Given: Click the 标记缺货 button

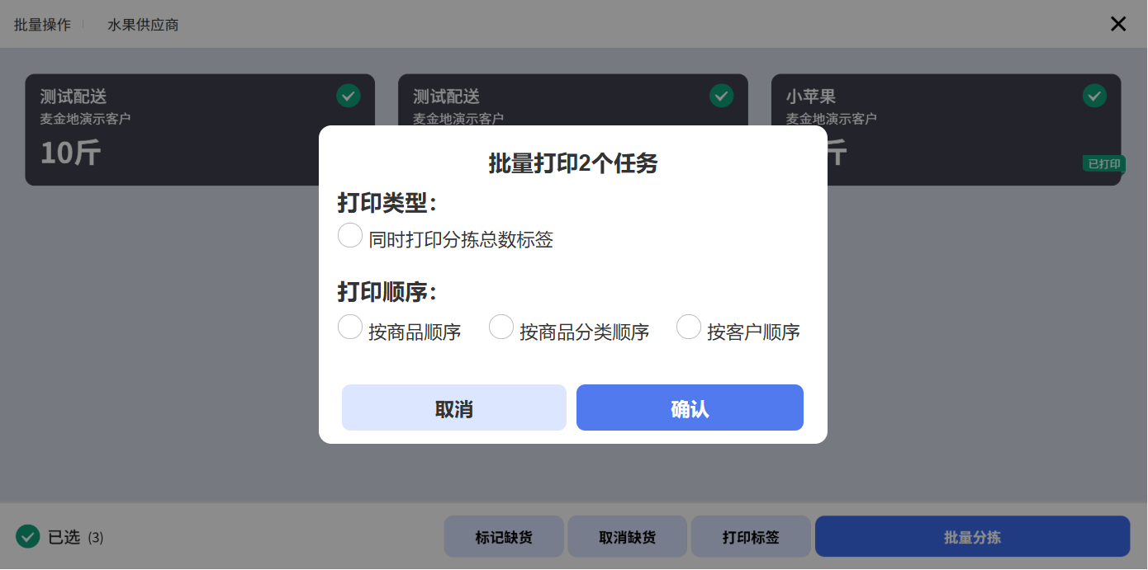Looking at the screenshot, I should click(504, 537).
